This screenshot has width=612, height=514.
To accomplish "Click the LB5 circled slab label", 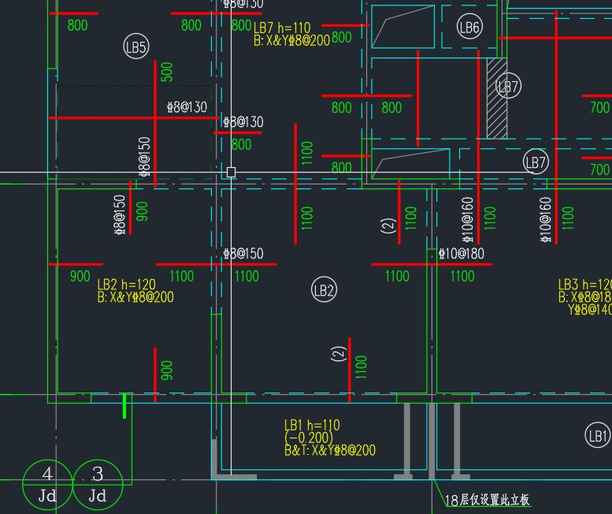I will tap(136, 47).
